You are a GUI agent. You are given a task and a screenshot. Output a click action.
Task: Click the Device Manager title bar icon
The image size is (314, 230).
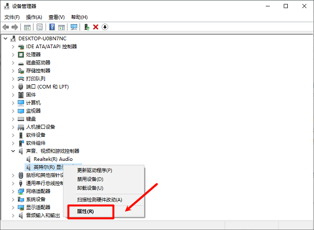pos(7,6)
